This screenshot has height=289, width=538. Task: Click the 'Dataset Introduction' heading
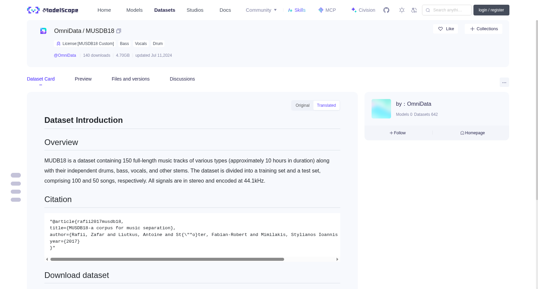[x=83, y=120]
